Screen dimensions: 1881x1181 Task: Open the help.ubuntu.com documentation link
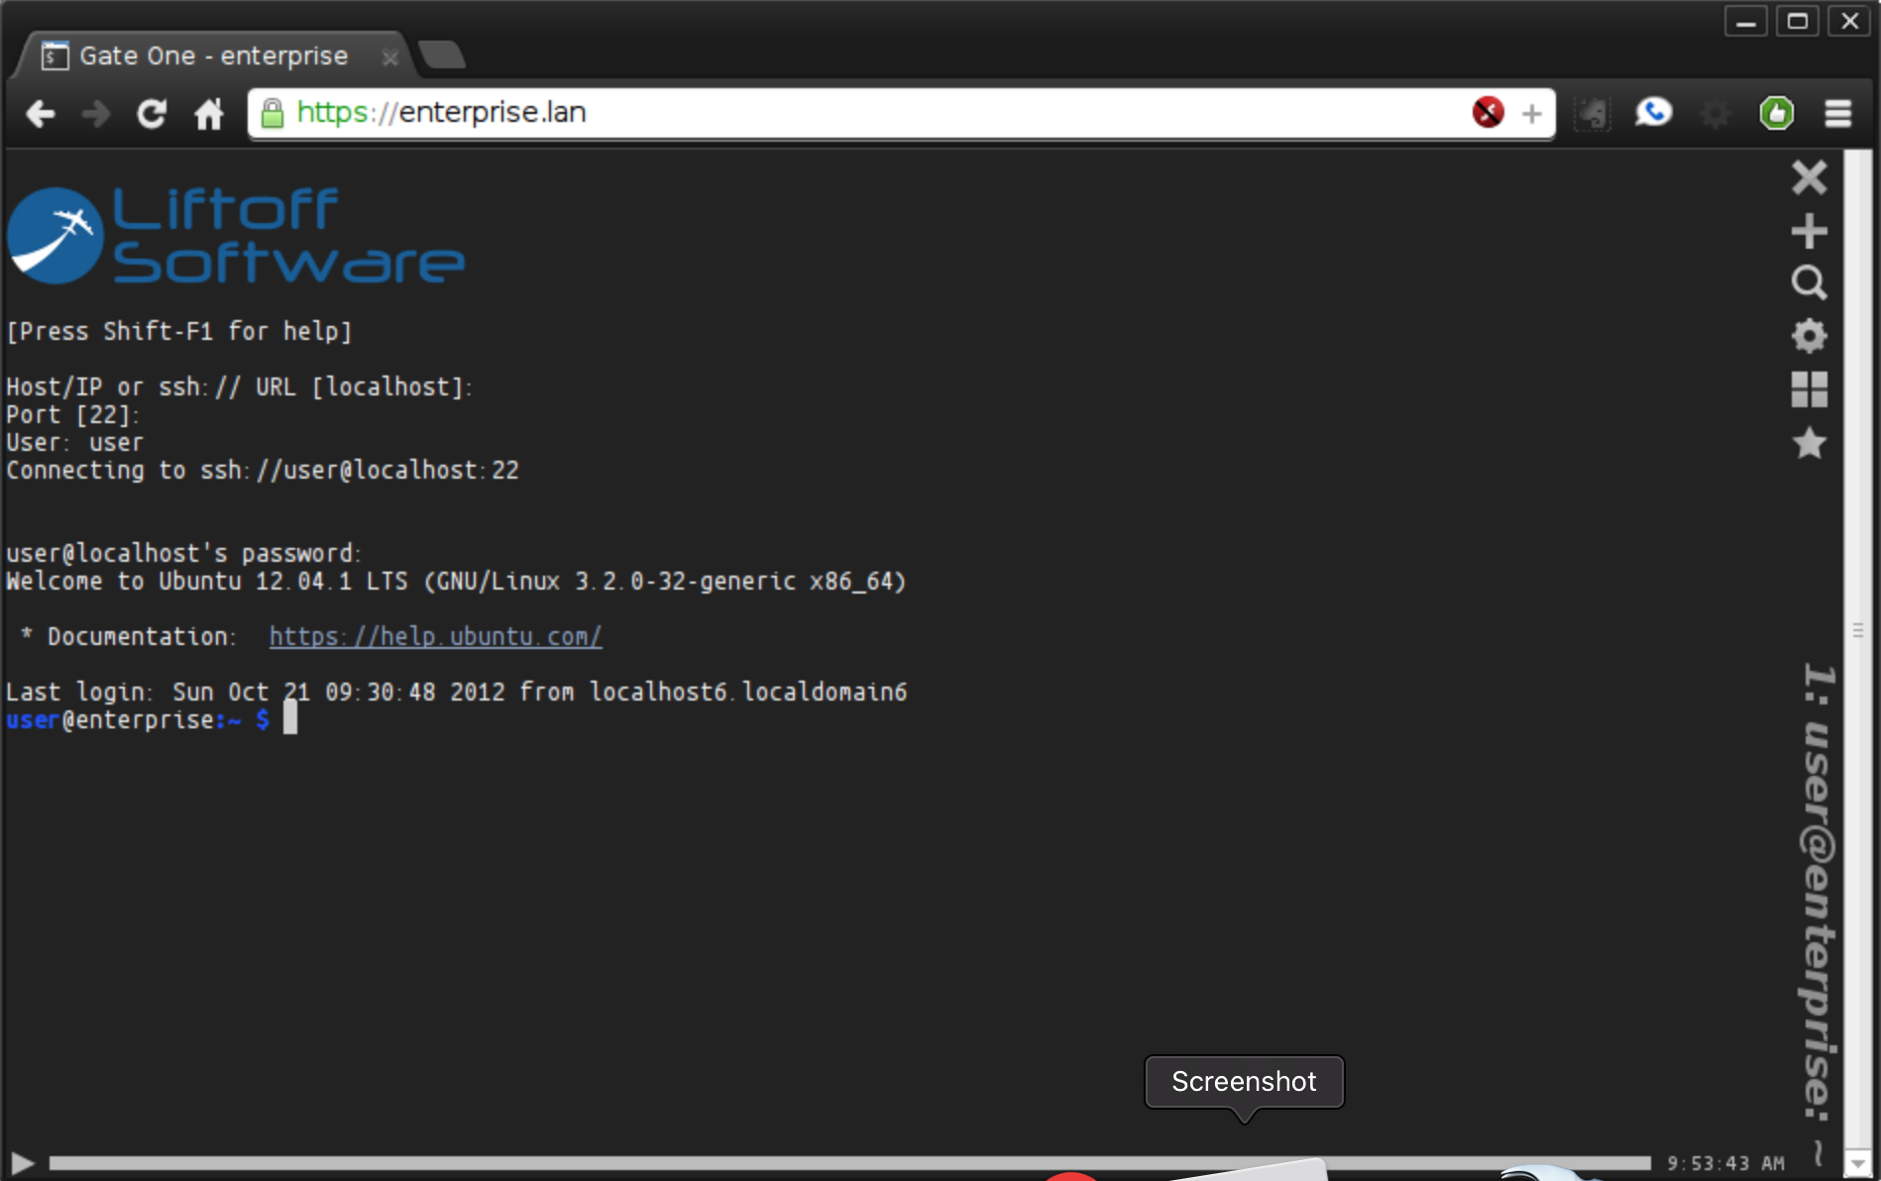pyautogui.click(x=435, y=636)
